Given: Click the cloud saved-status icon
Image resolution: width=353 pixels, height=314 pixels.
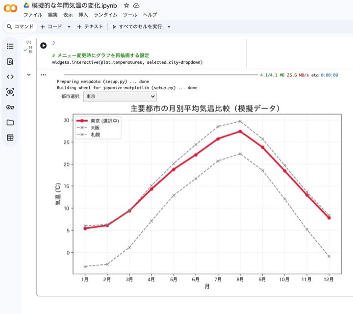Looking at the screenshot, I should pyautogui.click(x=136, y=5).
